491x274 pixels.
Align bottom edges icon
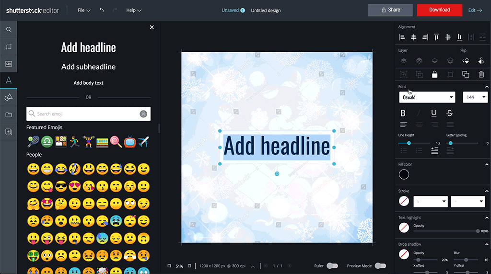[459, 37]
